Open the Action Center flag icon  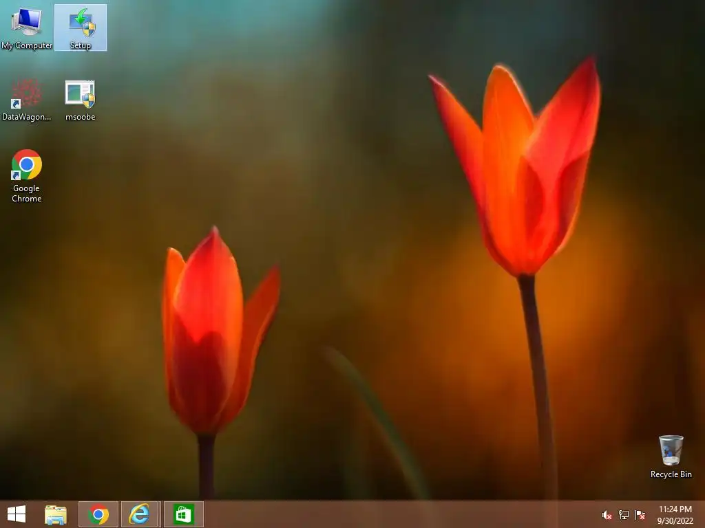click(640, 515)
